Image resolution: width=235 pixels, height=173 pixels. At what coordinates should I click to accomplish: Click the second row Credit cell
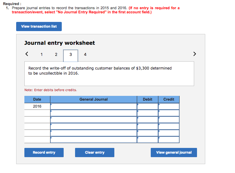pos(168,113)
